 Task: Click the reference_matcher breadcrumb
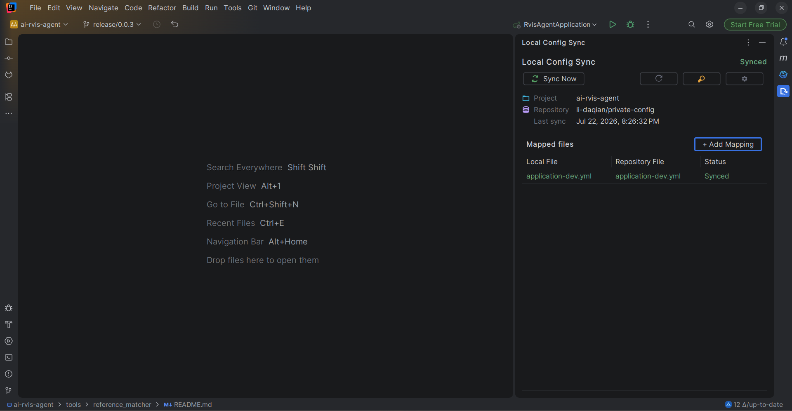tap(122, 405)
